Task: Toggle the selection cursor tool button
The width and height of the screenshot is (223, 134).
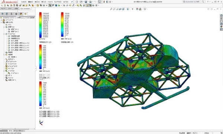Action: pos(100,2)
